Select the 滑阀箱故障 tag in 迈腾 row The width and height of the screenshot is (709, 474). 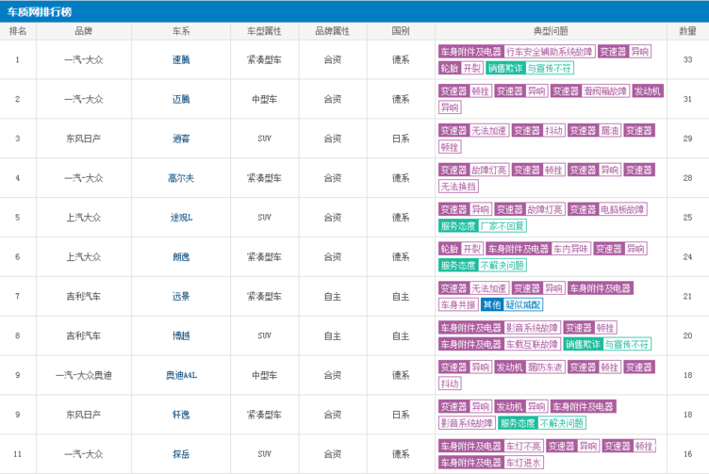click(x=605, y=90)
